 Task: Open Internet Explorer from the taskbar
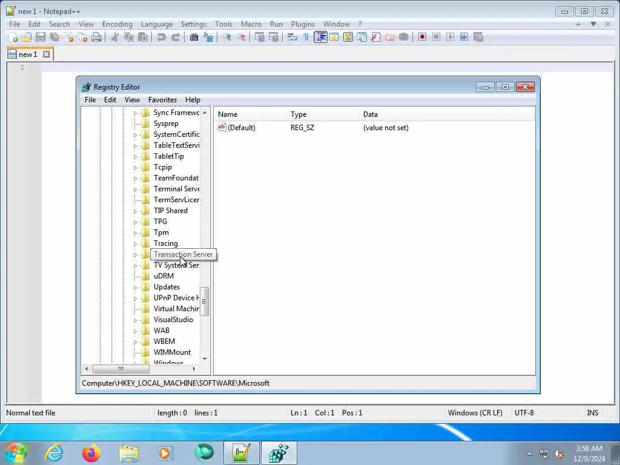tap(54, 453)
